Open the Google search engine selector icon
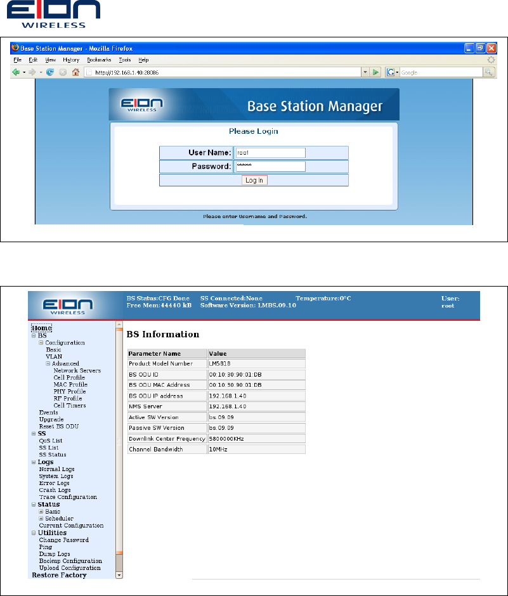 coord(390,72)
